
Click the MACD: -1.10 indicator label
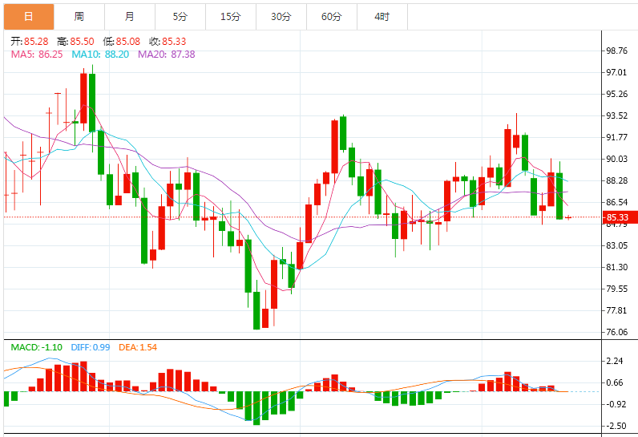click(36, 347)
